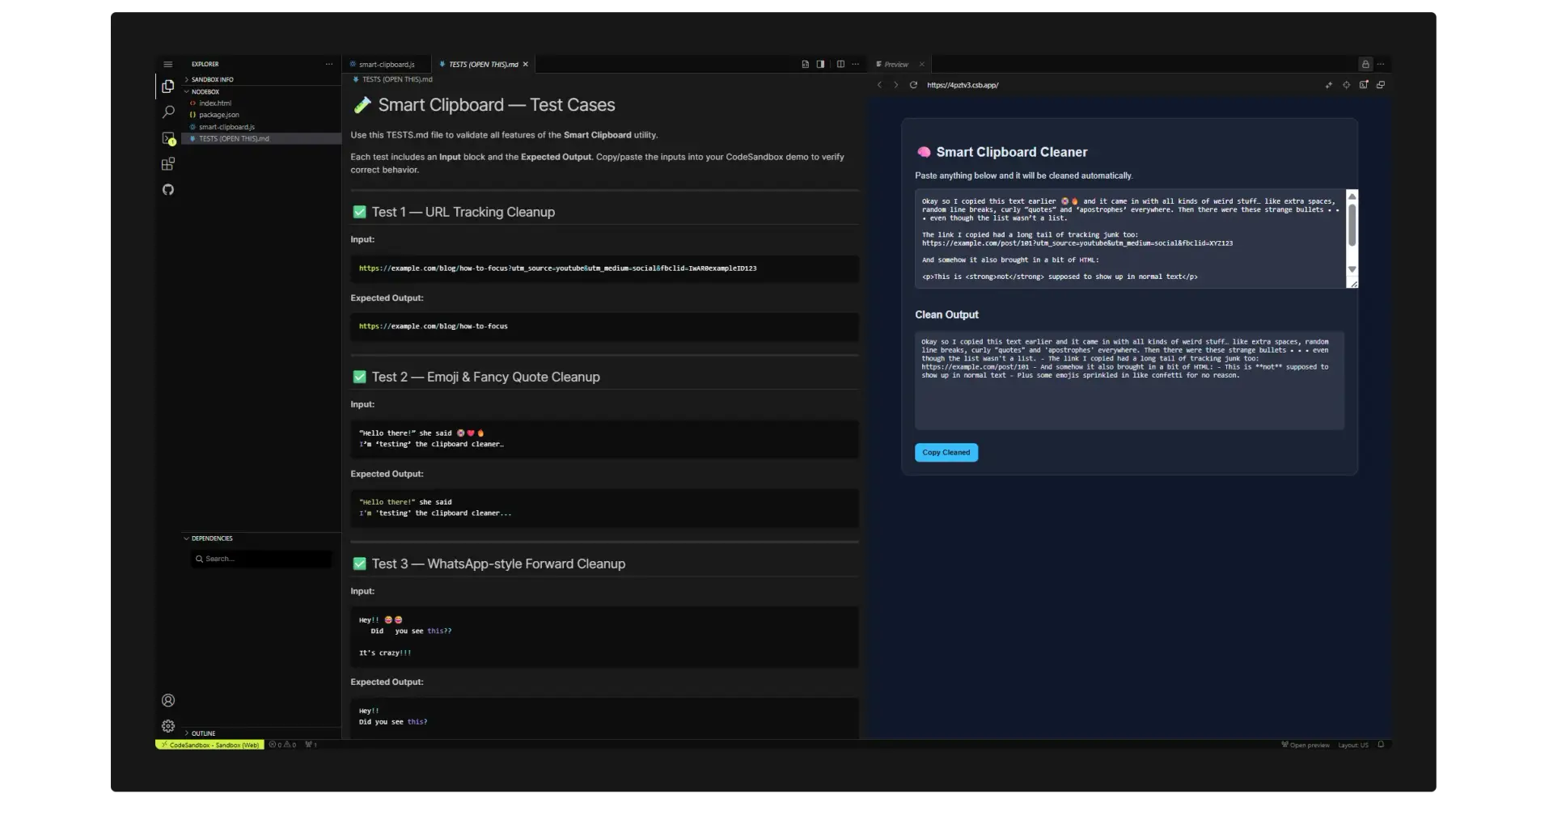The image size is (1553, 815).
Task: Click the dependencies Search field
Action: pyautogui.click(x=261, y=559)
